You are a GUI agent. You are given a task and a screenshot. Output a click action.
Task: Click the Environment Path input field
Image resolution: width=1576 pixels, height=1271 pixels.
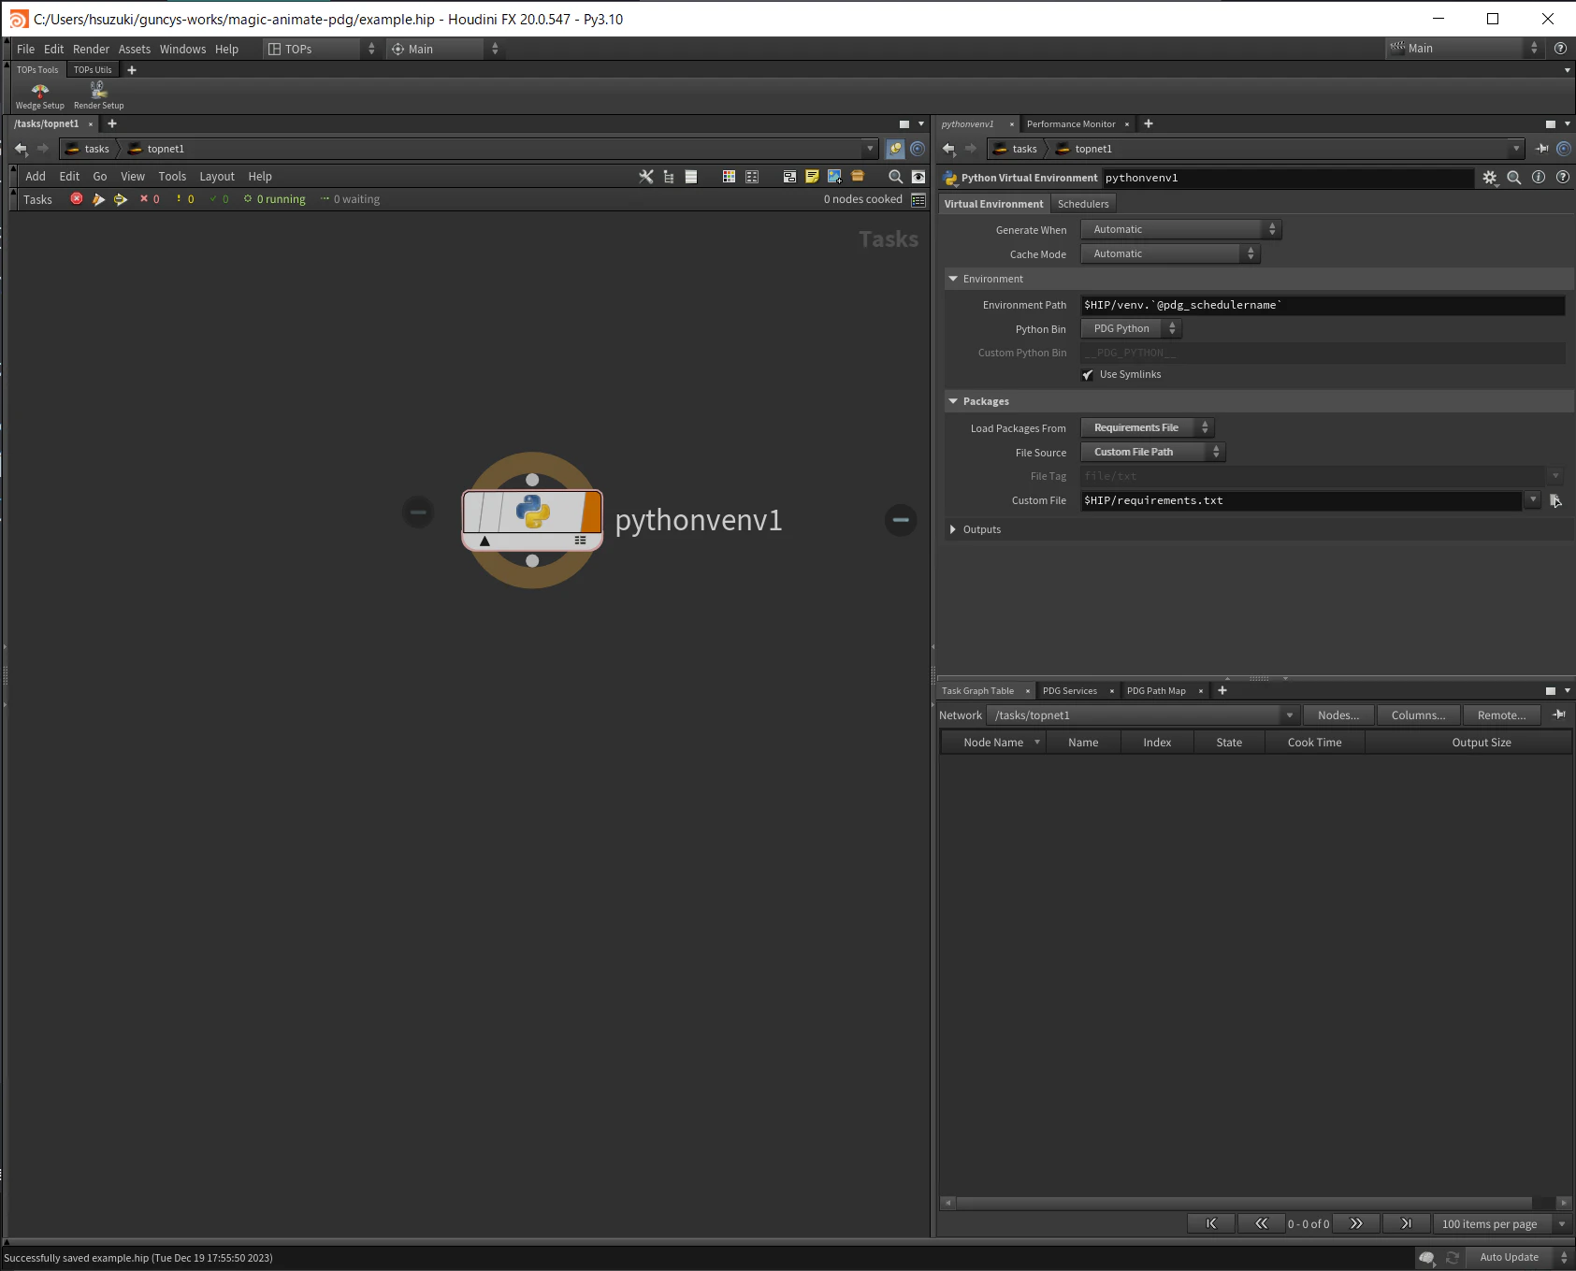(x=1323, y=305)
